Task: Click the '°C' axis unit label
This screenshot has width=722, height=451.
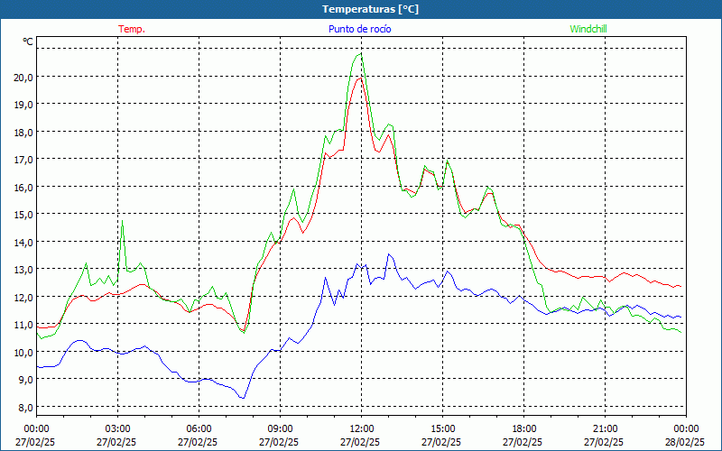Action: click(x=28, y=41)
